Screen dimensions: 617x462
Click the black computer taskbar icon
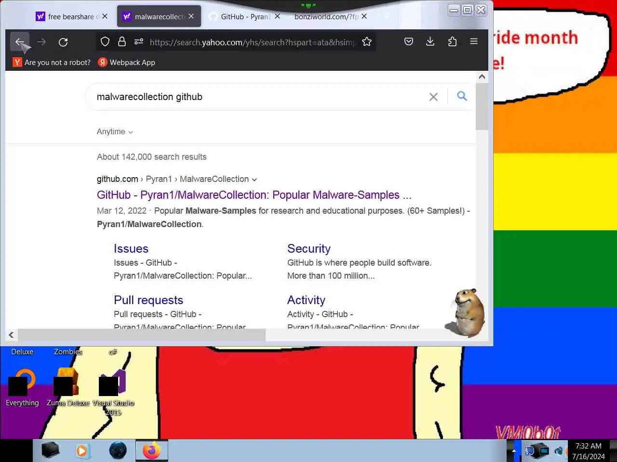point(50,450)
